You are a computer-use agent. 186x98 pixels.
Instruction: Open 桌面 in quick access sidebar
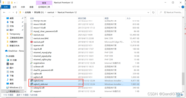coord(12,18)
